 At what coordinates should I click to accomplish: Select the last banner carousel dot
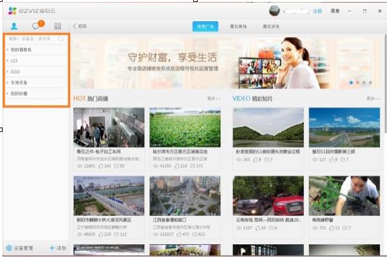tap(370, 82)
